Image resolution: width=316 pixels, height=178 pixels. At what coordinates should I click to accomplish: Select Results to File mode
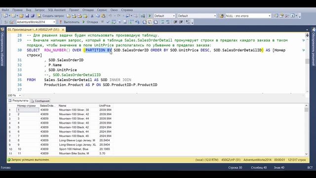tap(156, 22)
